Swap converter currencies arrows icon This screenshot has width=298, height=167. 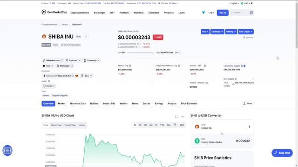[x=222, y=134]
